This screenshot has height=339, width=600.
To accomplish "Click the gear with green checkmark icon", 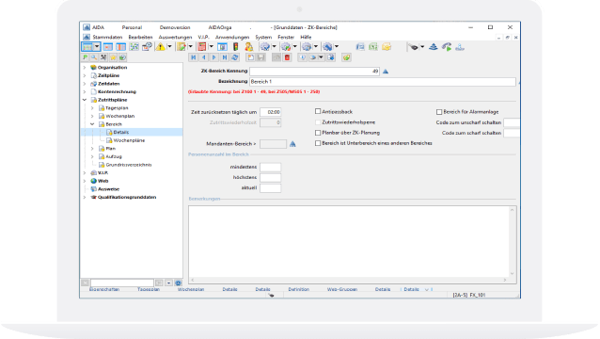I will pos(286,47).
